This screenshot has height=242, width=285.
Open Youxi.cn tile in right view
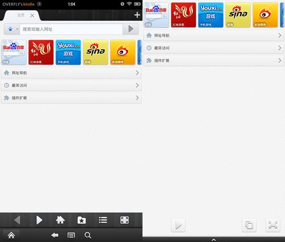point(211,15)
